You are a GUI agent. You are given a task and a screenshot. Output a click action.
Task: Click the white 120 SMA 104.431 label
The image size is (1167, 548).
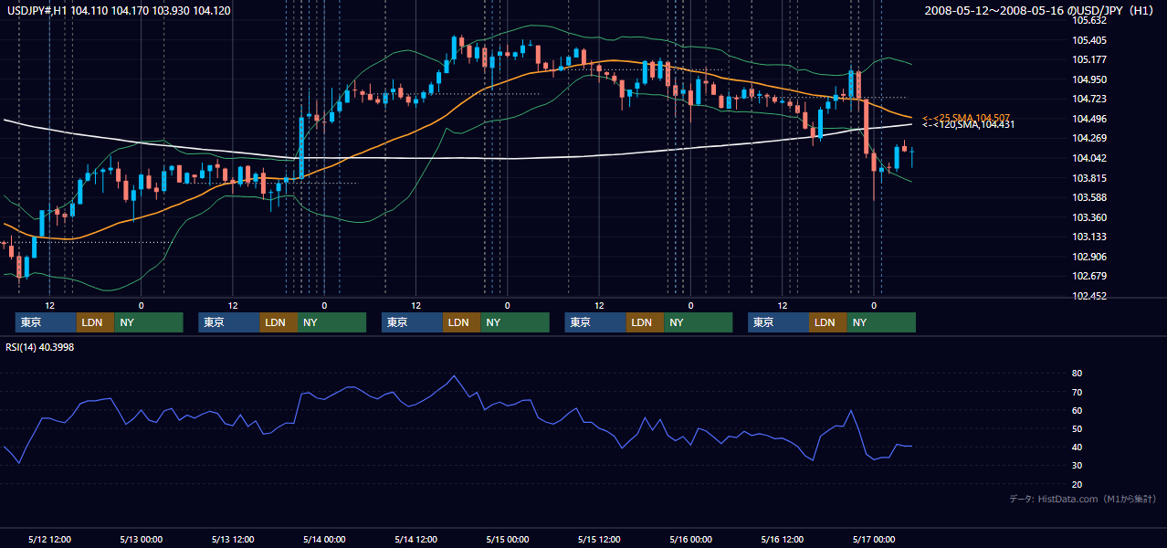[x=969, y=124]
